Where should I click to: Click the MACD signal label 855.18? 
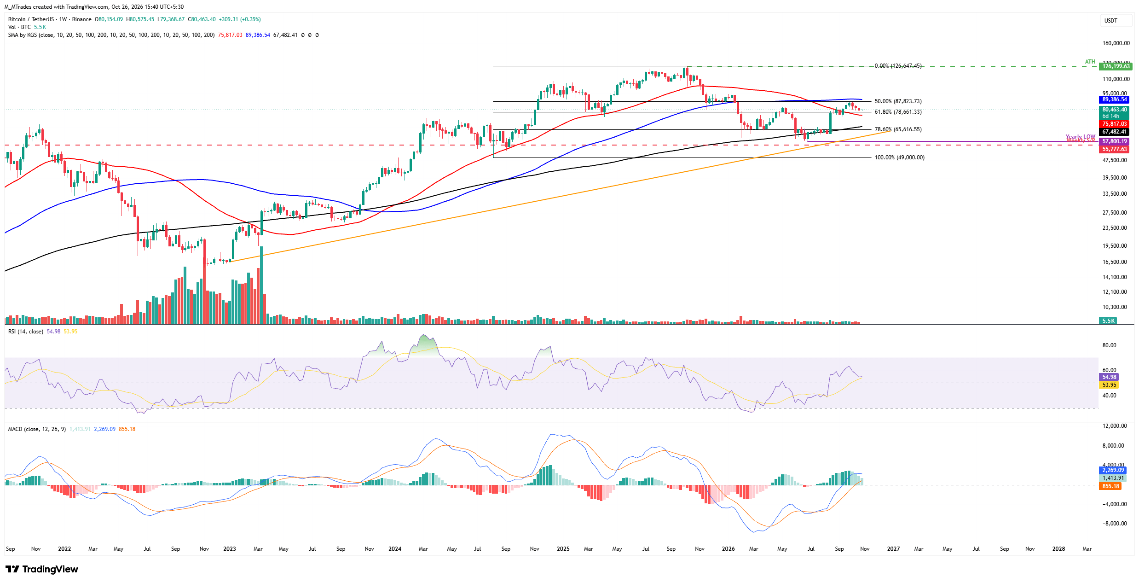(x=1110, y=486)
